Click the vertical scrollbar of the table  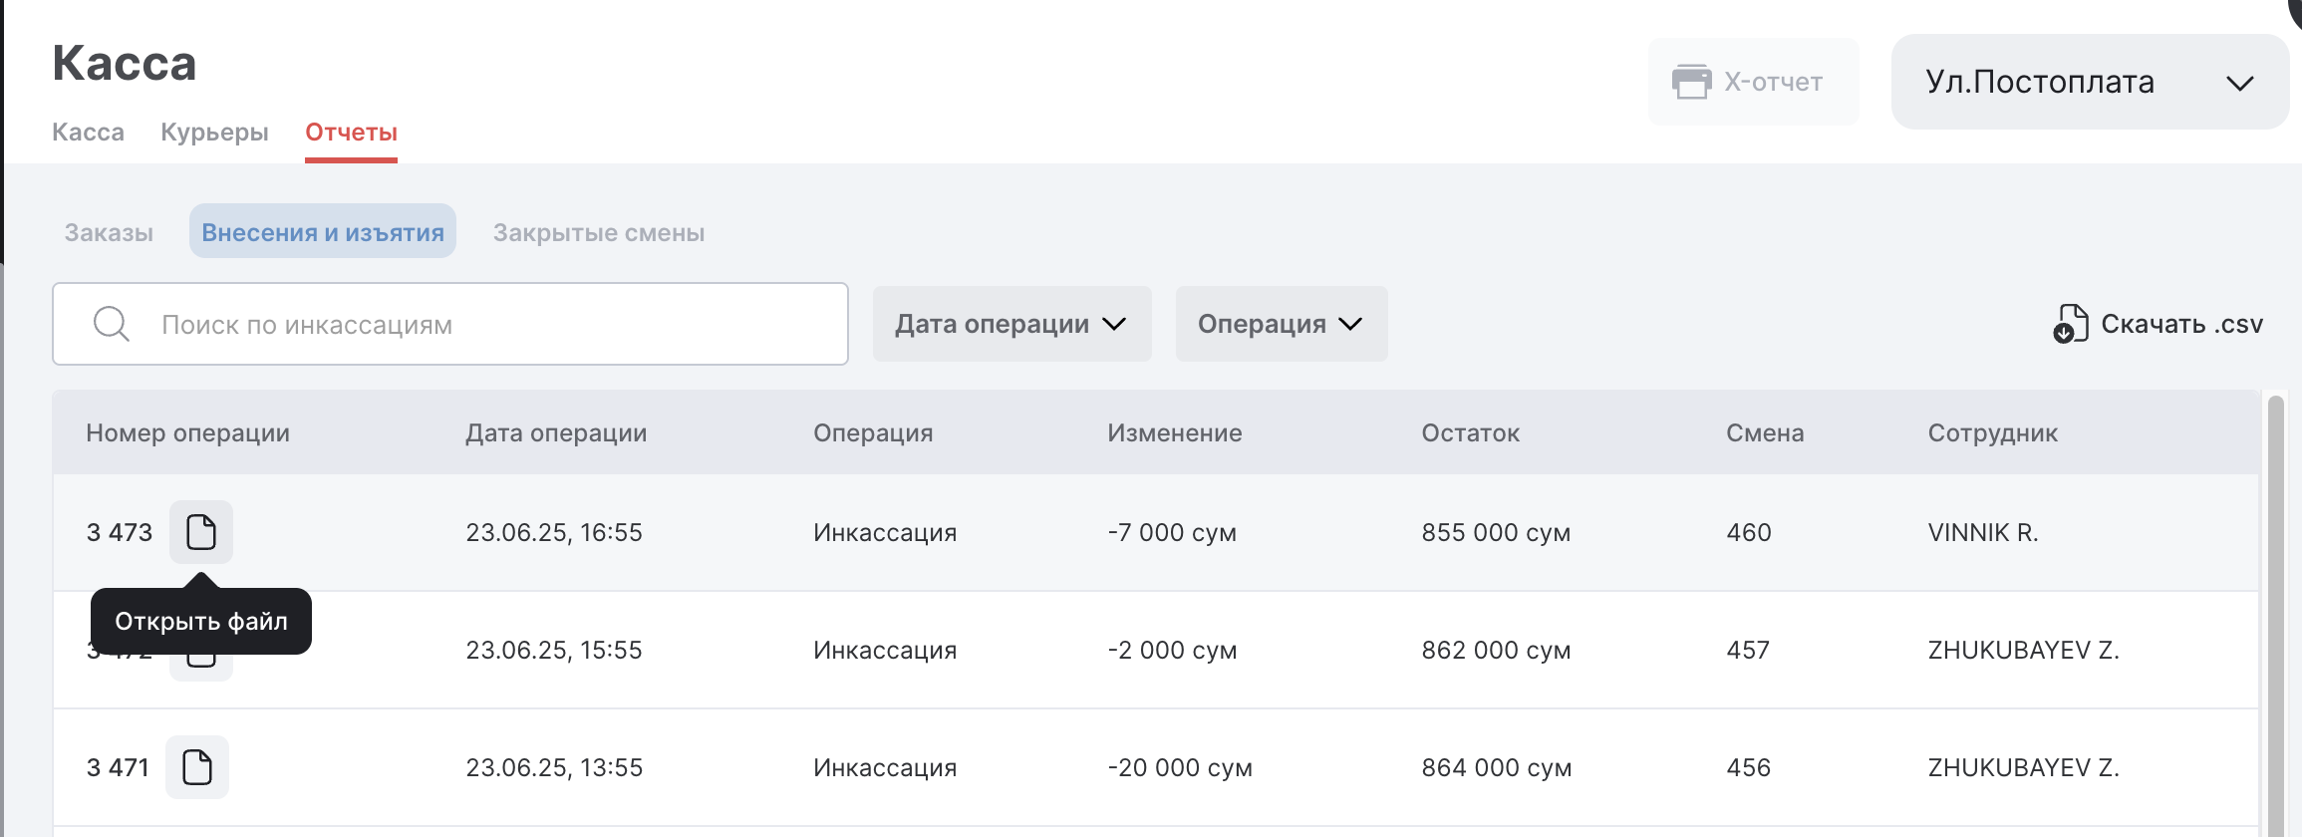pos(2275,598)
